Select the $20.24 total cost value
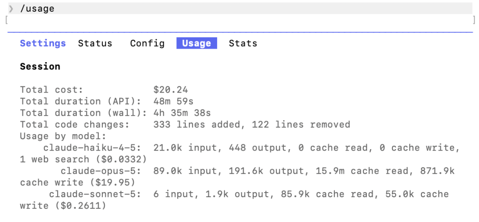 pos(170,90)
